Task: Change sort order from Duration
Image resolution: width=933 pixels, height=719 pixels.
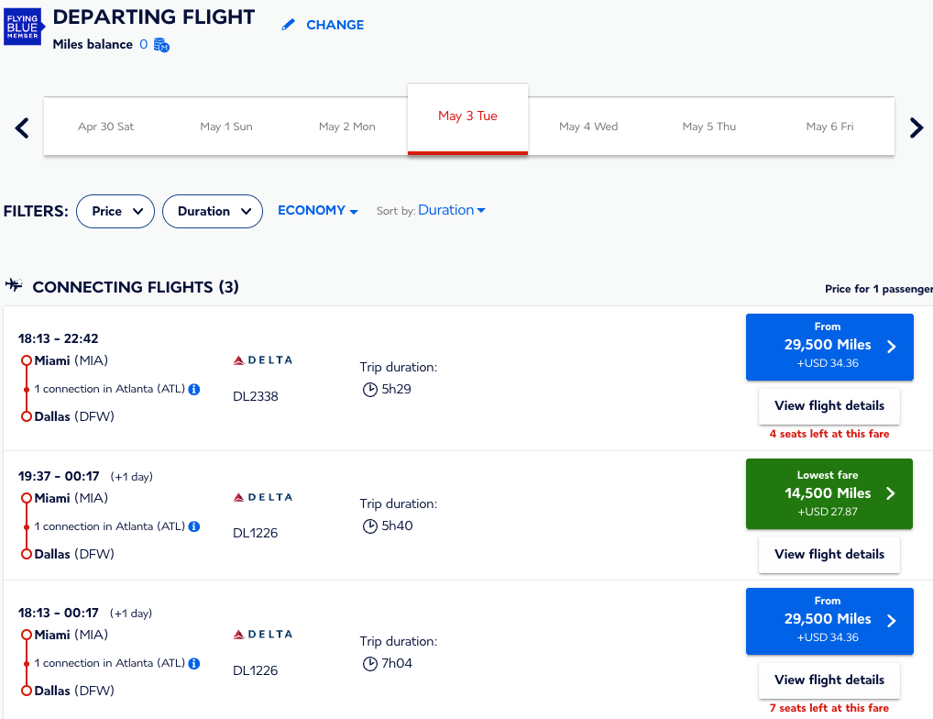Action: 452,210
